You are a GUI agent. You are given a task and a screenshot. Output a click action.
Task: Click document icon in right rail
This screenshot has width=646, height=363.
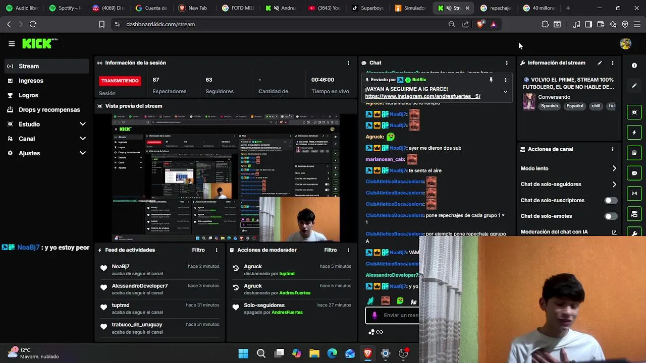coord(634,153)
